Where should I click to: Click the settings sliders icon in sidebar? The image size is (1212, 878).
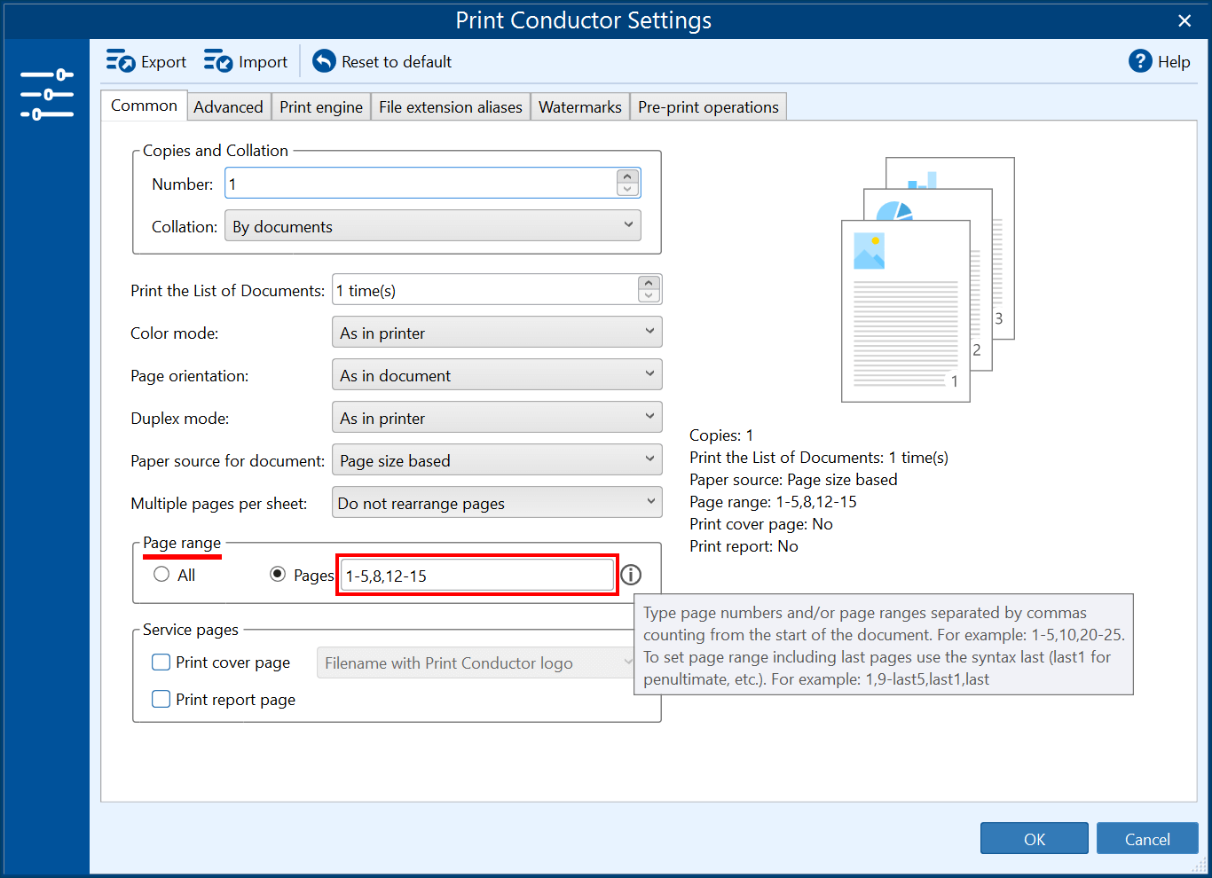point(47,94)
